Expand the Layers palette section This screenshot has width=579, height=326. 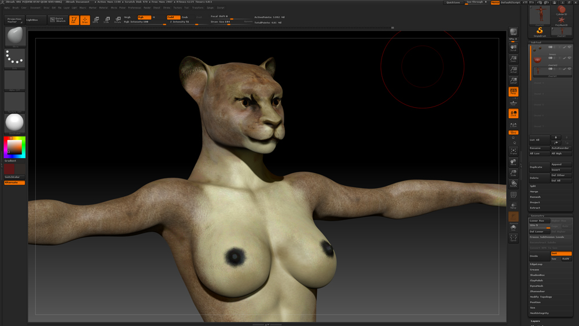(536, 321)
